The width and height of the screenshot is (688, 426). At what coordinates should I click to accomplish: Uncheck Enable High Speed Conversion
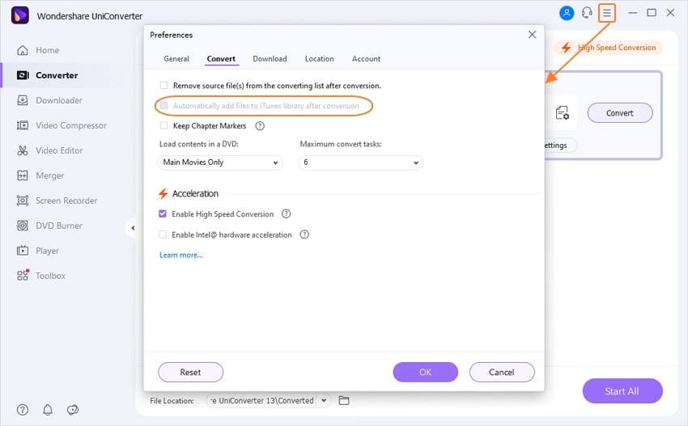164,214
